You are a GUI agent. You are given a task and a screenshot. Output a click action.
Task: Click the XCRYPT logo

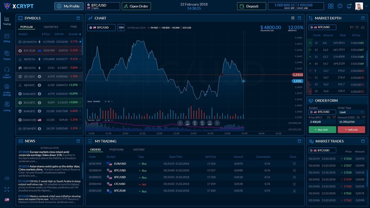[19, 6]
